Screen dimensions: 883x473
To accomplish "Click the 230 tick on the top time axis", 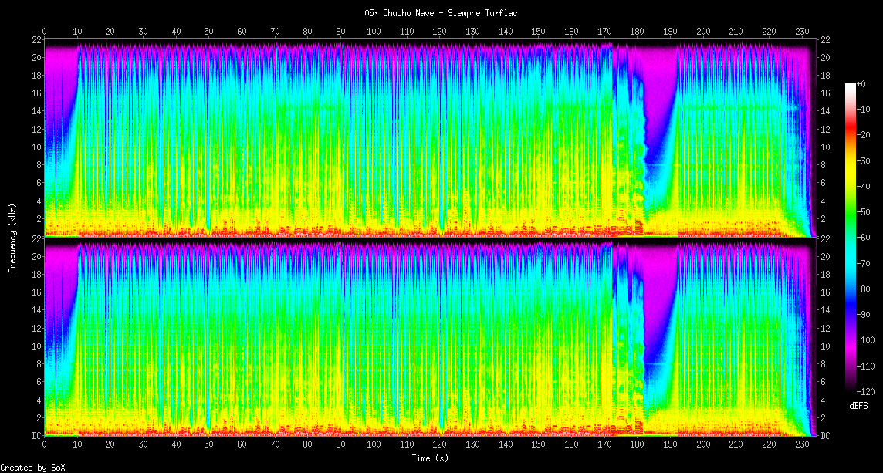I will (x=801, y=32).
